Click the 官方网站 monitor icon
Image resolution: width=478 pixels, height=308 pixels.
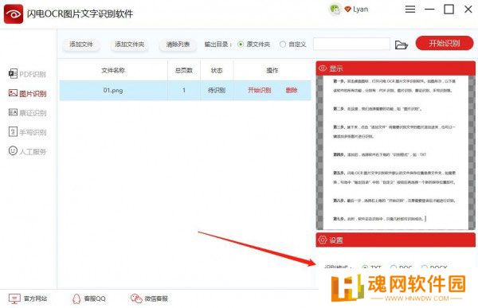[x=14, y=298]
